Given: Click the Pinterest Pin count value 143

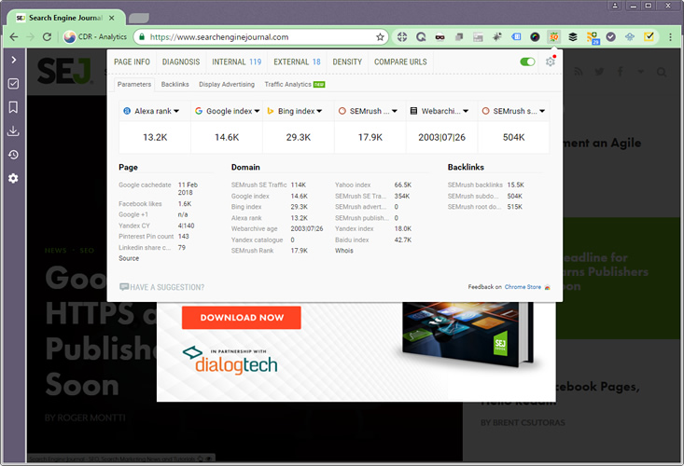Looking at the screenshot, I should pyautogui.click(x=184, y=237).
